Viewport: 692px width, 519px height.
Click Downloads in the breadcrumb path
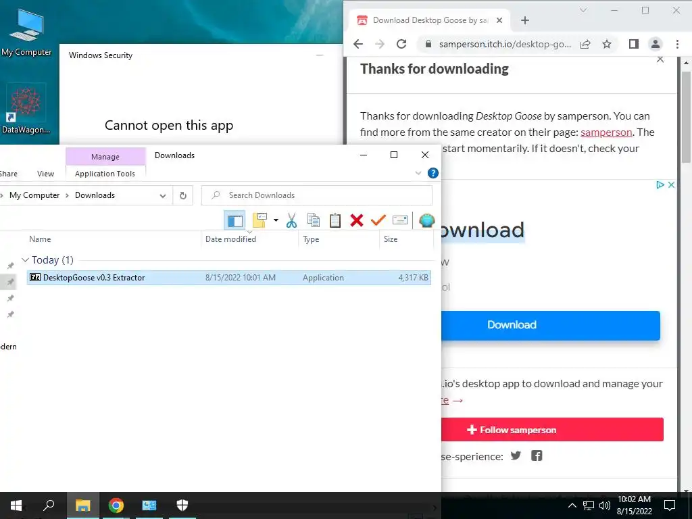(x=95, y=195)
